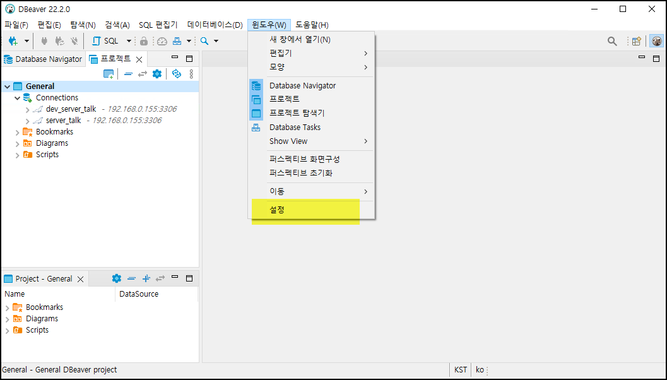
Task: Open 설정 from the 윈도우 menu
Action: point(311,210)
